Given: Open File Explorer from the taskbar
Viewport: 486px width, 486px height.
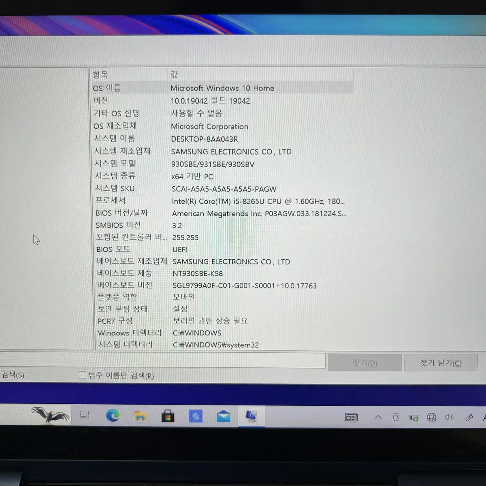Looking at the screenshot, I should (x=140, y=416).
